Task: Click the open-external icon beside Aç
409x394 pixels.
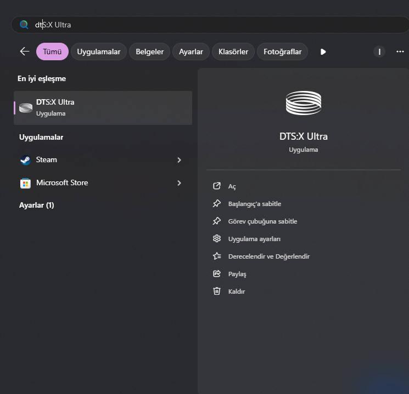Action: coord(217,186)
